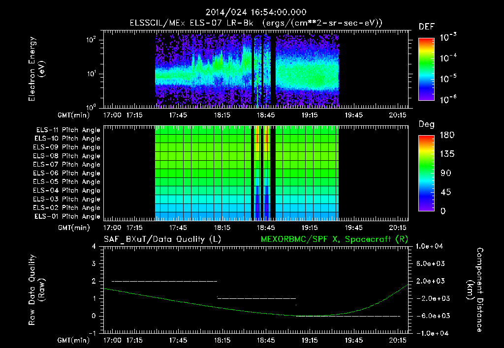The height and width of the screenshot is (348, 504).
Task: Select the green MEXORBMC/SPF X, Spacecraft (R) legend
Action: (x=334, y=239)
